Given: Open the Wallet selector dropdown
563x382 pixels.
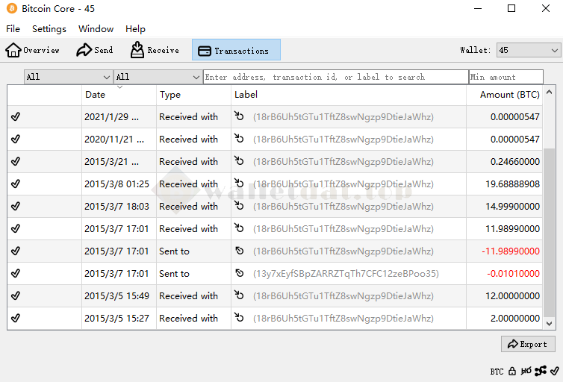Looking at the screenshot, I should pyautogui.click(x=528, y=50).
